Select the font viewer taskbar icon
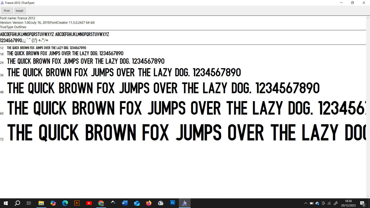370x208 pixels. 185,203
